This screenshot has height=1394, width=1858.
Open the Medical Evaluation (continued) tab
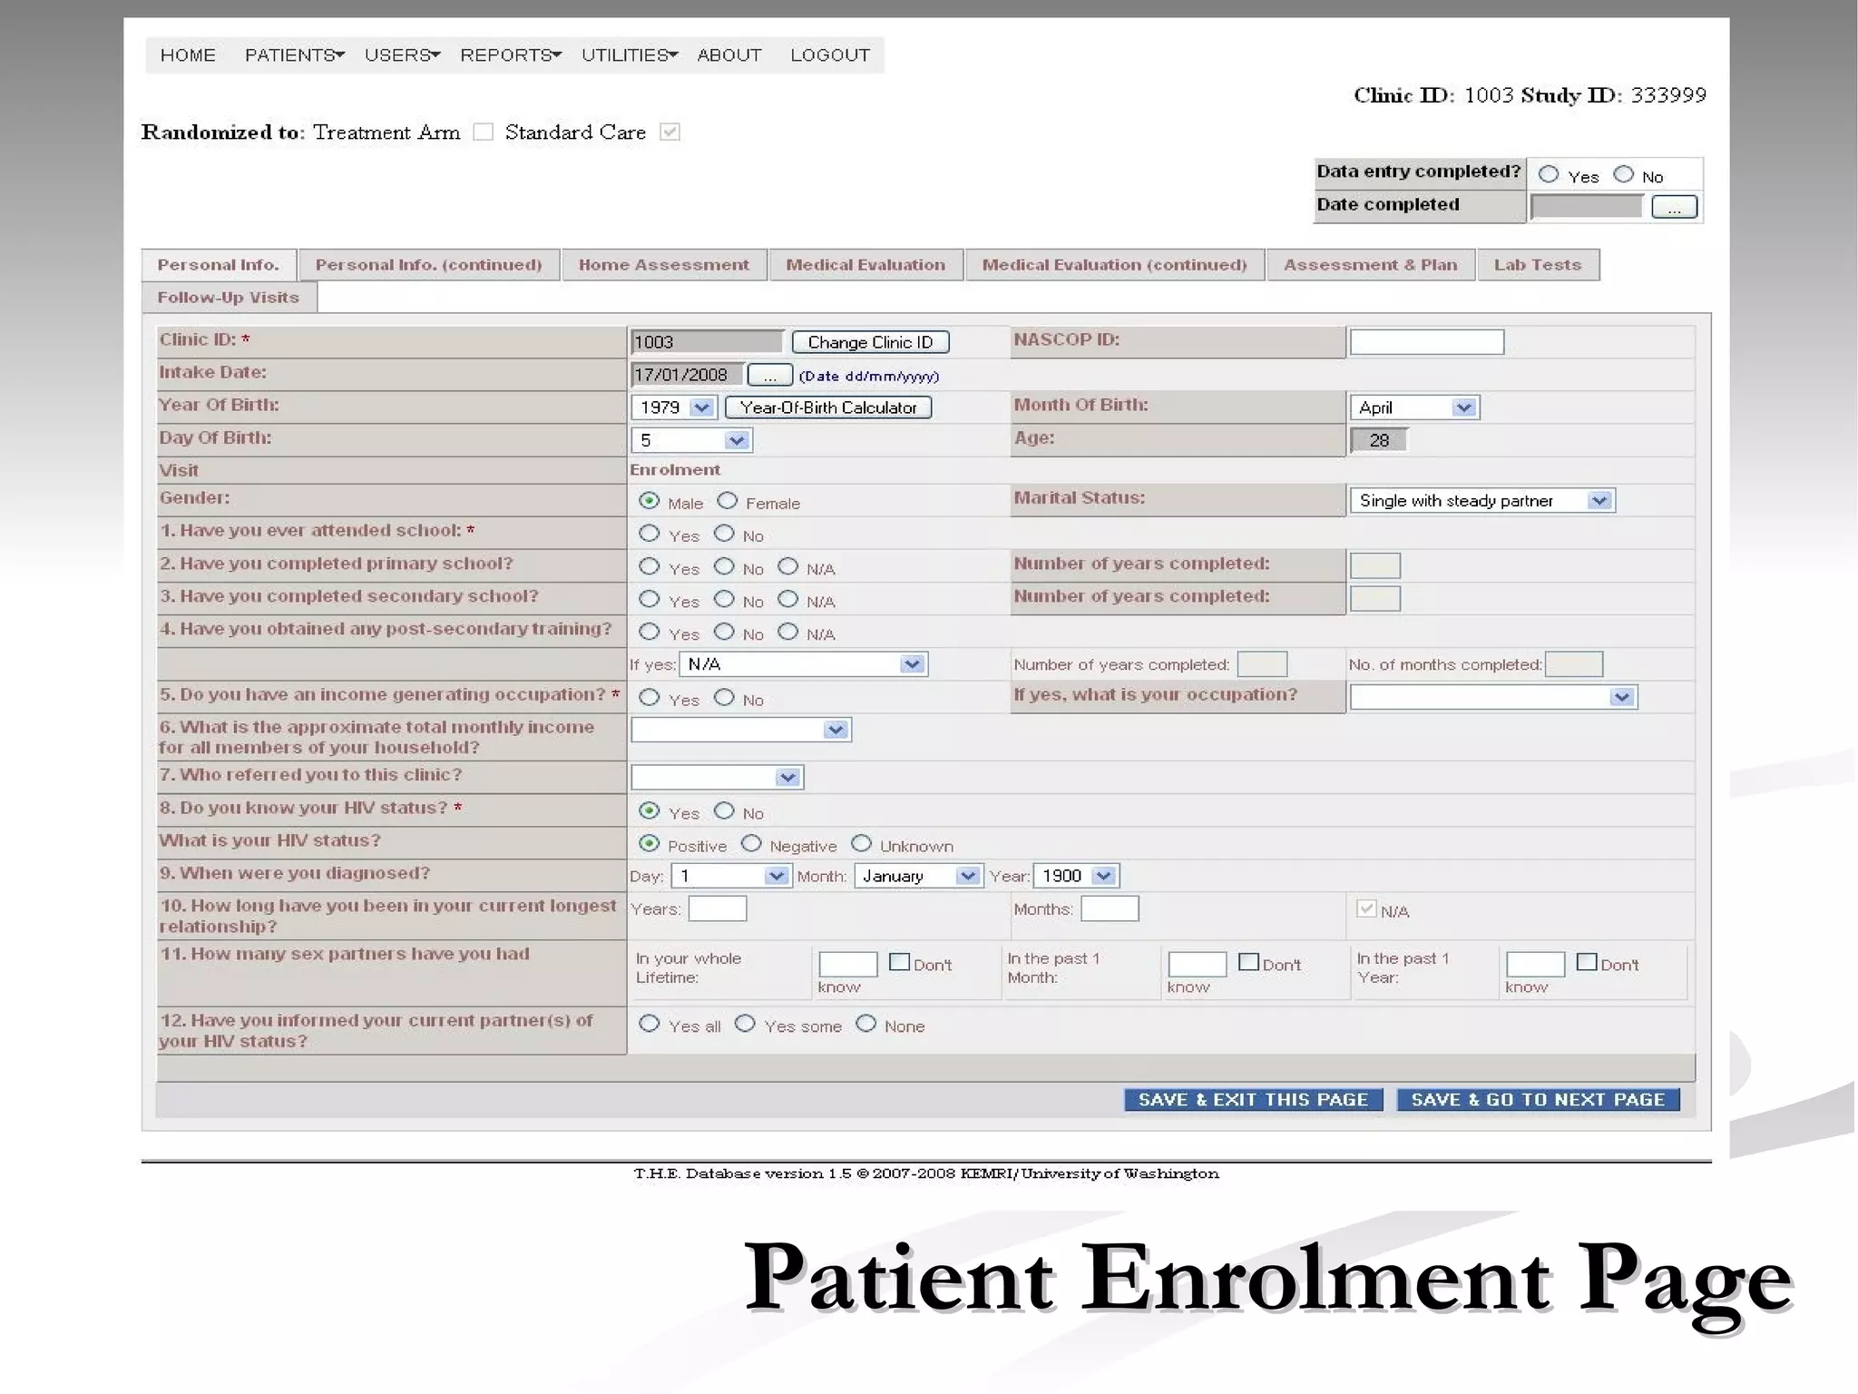click(1114, 265)
